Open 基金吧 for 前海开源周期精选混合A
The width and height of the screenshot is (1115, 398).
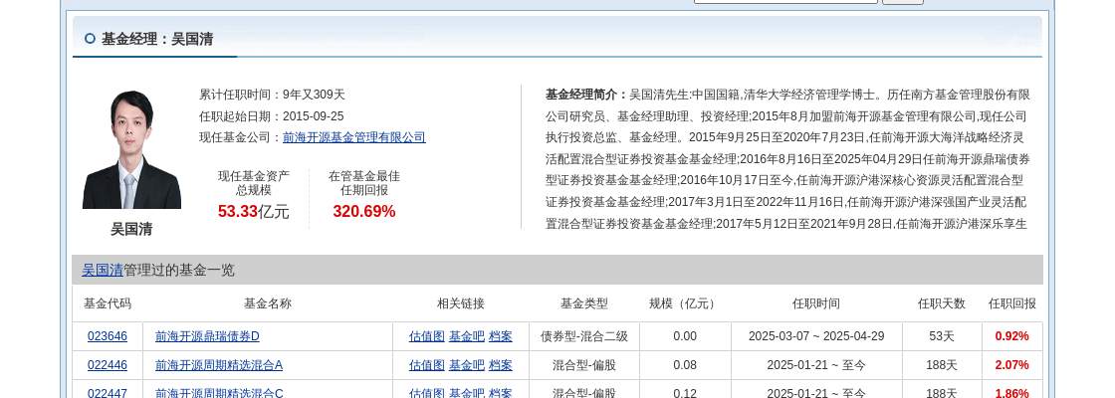467,365
